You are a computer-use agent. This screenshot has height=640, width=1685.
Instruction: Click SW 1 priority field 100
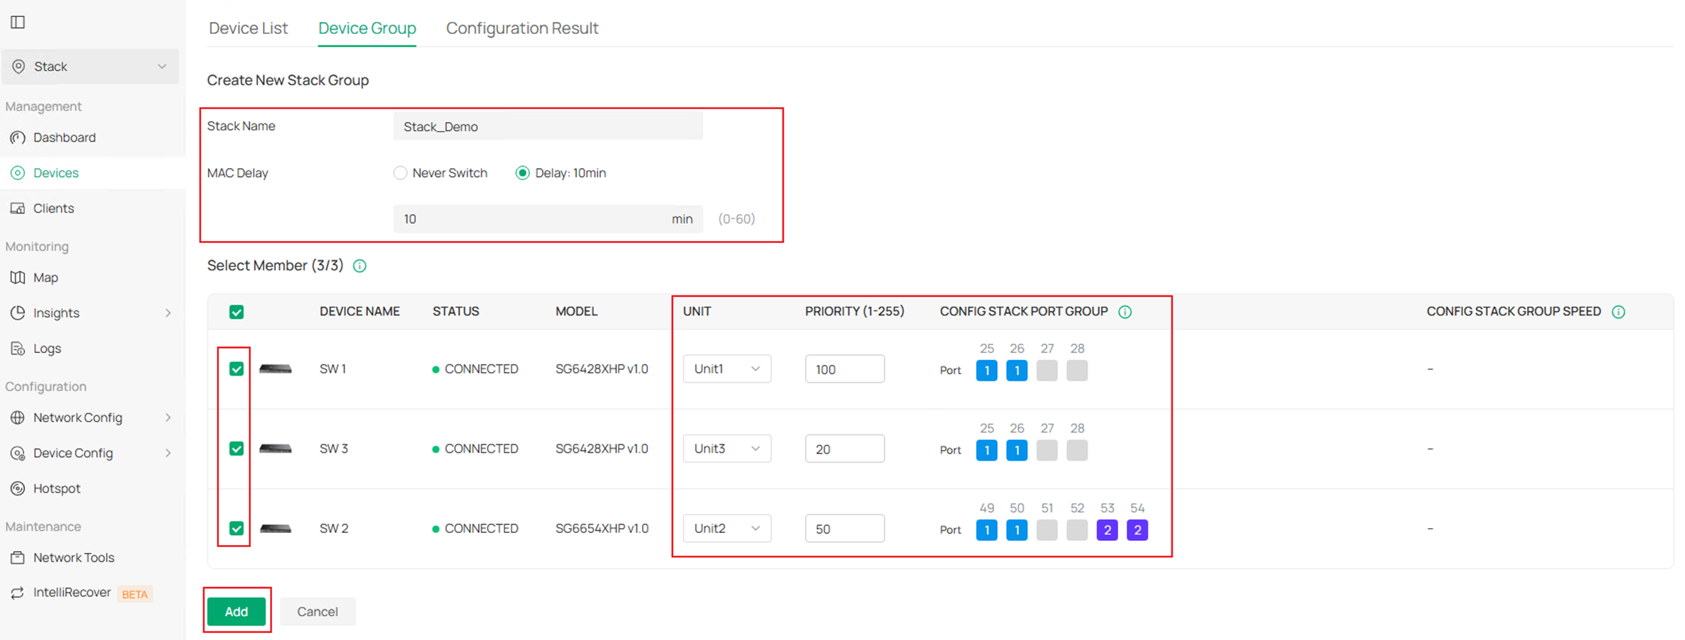[845, 369]
